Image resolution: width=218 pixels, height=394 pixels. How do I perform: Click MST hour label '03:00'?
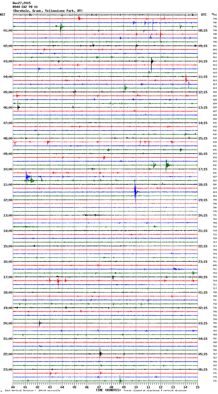(x=8, y=61)
